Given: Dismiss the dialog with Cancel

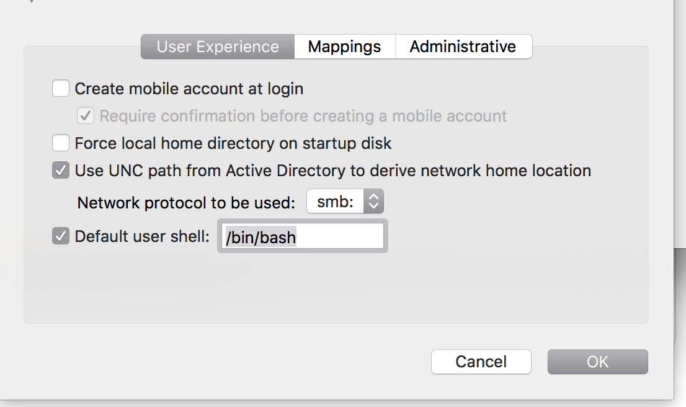Looking at the screenshot, I should (481, 362).
